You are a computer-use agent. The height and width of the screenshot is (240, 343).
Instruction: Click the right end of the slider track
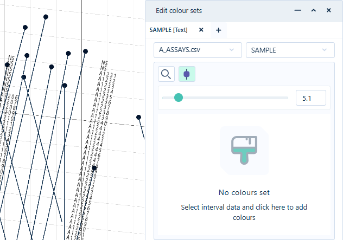pos(287,98)
